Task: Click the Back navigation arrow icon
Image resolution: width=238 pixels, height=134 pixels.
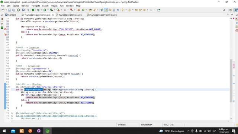Action: coord(144,10)
